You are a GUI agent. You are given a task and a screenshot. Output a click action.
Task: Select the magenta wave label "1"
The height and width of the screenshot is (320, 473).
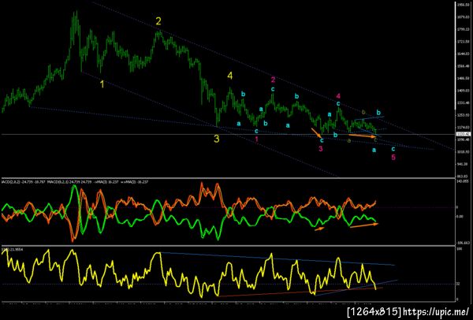257,139
